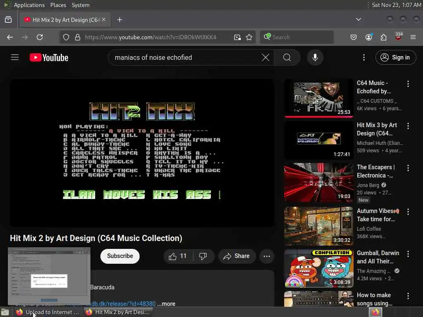This screenshot has height=317, width=423.
Task: Click the Hit Mix 2 video player
Action: (x=142, y=153)
